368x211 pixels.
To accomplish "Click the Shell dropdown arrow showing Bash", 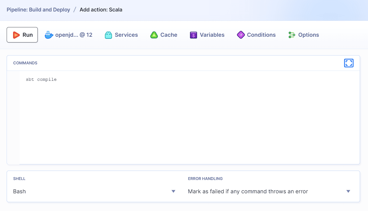I will tap(173, 191).
